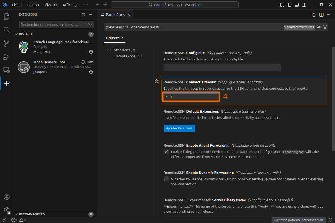Go back with navigation arrow
The height and width of the screenshot is (223, 335).
[x=98, y=5]
